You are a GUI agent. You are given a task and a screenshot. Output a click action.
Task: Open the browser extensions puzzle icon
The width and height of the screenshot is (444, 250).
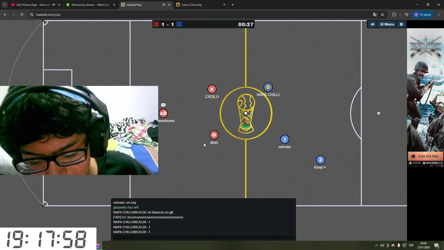pyautogui.click(x=394, y=15)
